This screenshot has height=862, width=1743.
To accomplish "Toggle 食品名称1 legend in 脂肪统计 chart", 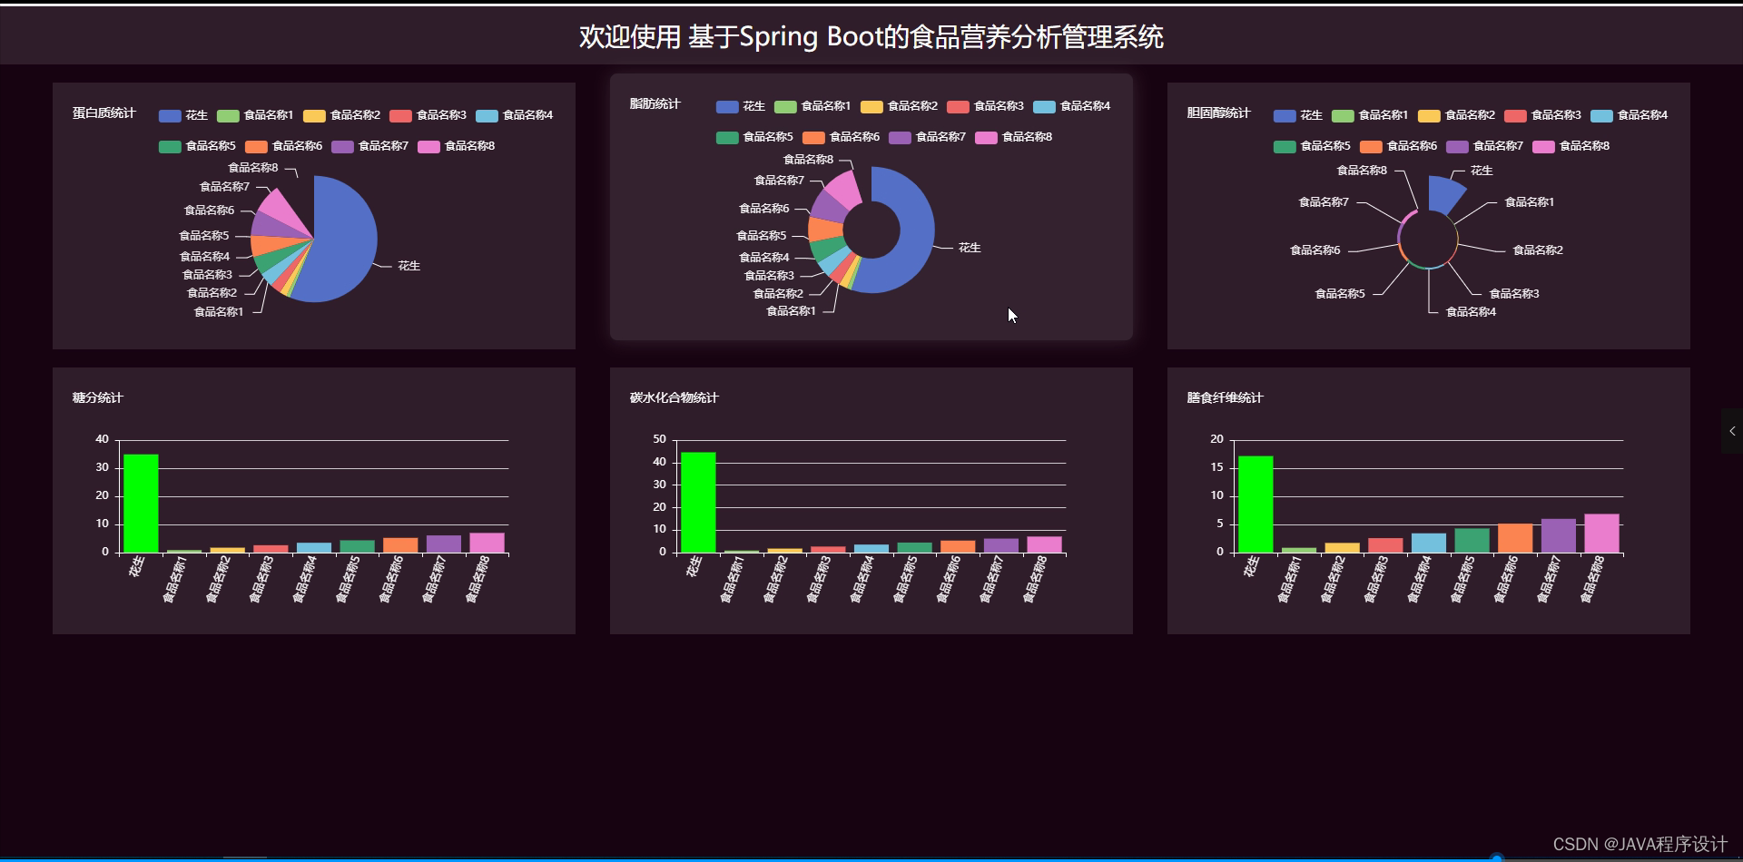I will tap(812, 106).
